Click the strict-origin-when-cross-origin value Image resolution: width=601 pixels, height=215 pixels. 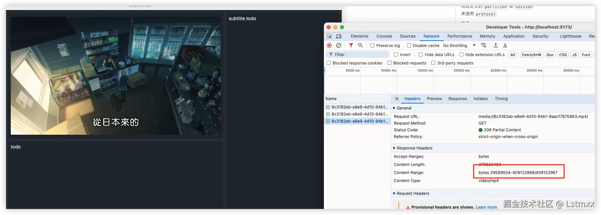coord(508,137)
